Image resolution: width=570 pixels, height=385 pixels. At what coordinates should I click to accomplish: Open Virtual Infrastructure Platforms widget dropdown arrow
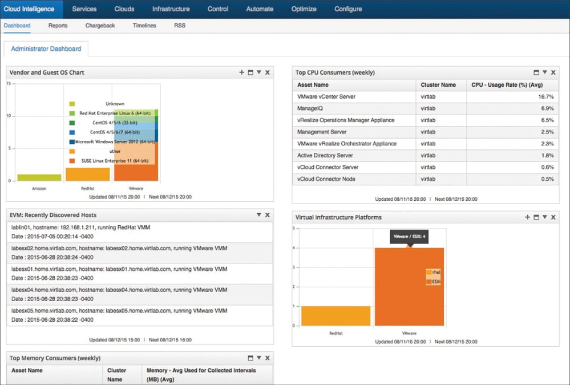pyautogui.click(x=544, y=217)
